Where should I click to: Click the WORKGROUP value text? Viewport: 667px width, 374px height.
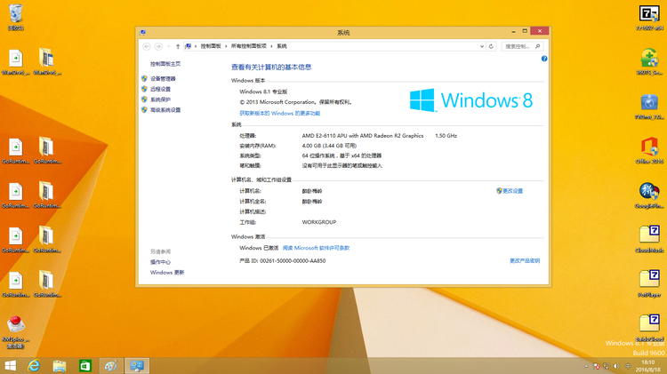319,222
